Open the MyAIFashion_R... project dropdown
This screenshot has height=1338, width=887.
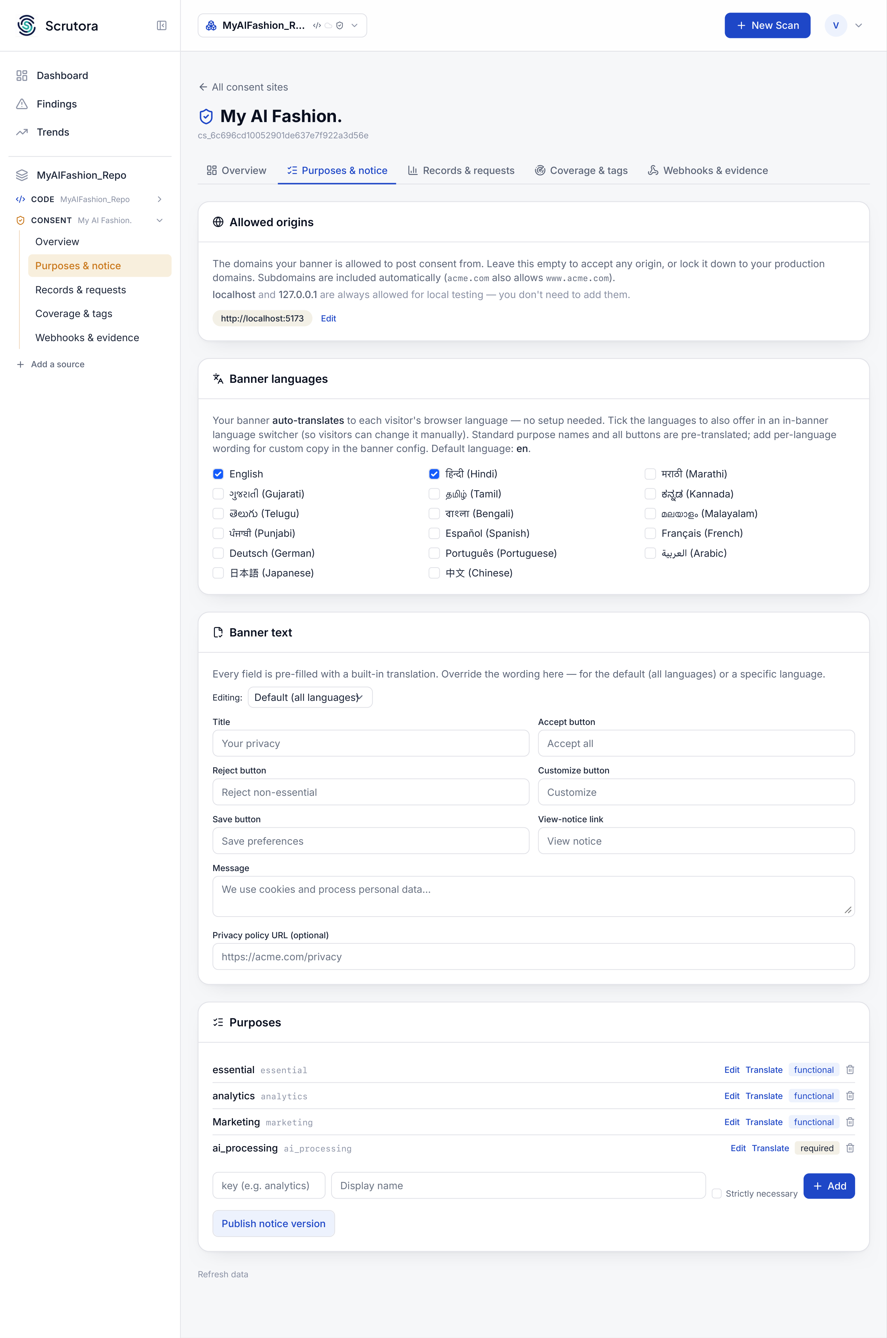282,25
